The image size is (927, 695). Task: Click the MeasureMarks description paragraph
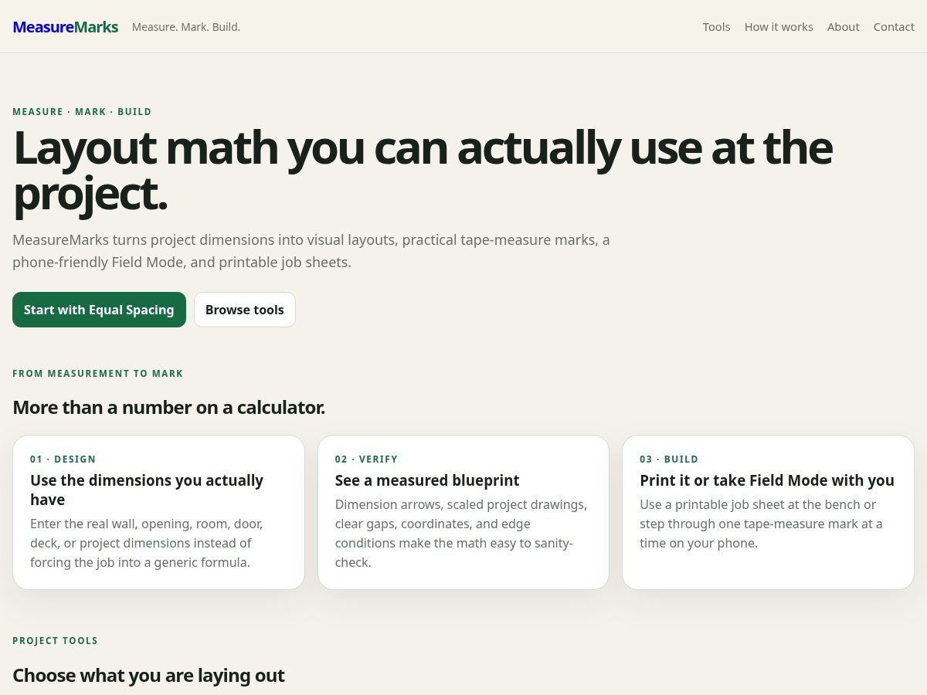click(311, 251)
